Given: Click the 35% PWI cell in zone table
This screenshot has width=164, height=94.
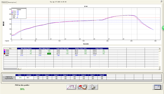Looking at the screenshot, I should (20, 78).
